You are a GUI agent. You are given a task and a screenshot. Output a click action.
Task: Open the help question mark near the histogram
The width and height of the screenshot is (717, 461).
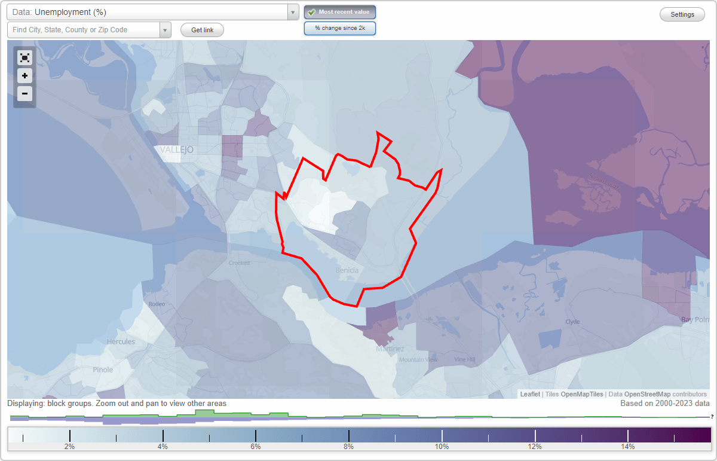[713, 417]
